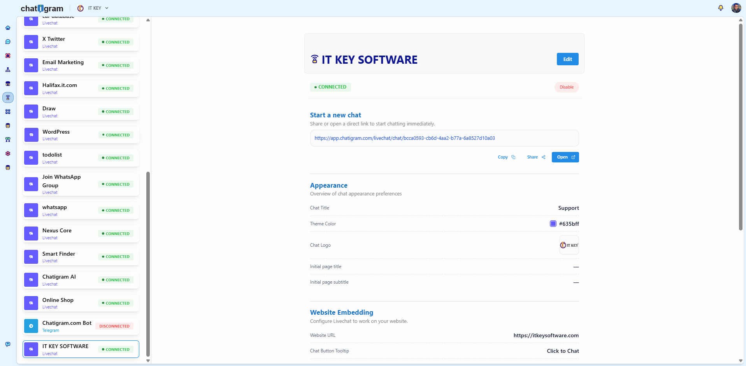Select the highlighted channels signal icon in sidebar
This screenshot has height=366, width=746.
(8, 98)
